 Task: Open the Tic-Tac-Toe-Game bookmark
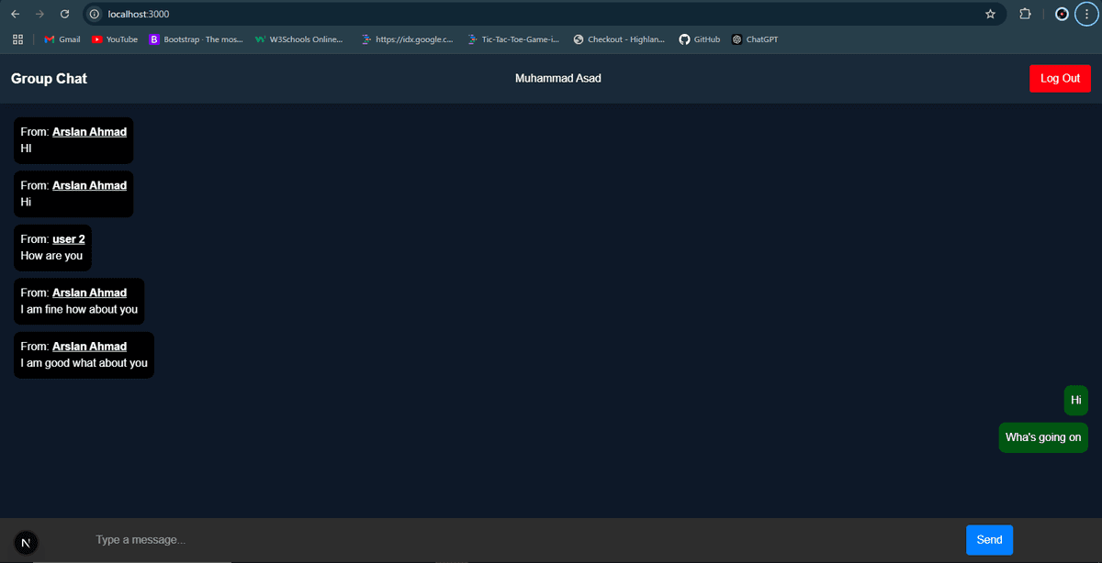[515, 39]
